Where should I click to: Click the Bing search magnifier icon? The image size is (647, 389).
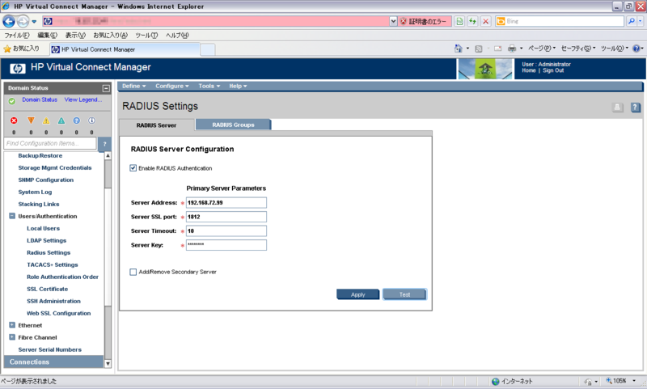click(631, 21)
